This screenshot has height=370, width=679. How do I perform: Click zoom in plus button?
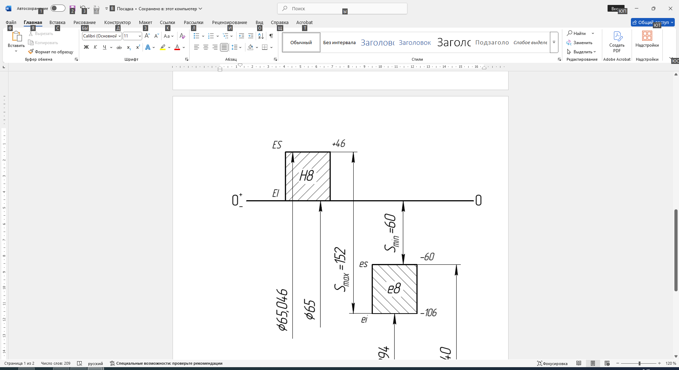(659, 363)
